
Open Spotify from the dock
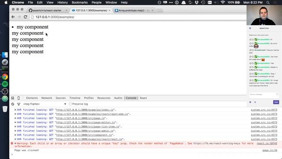point(5,84)
